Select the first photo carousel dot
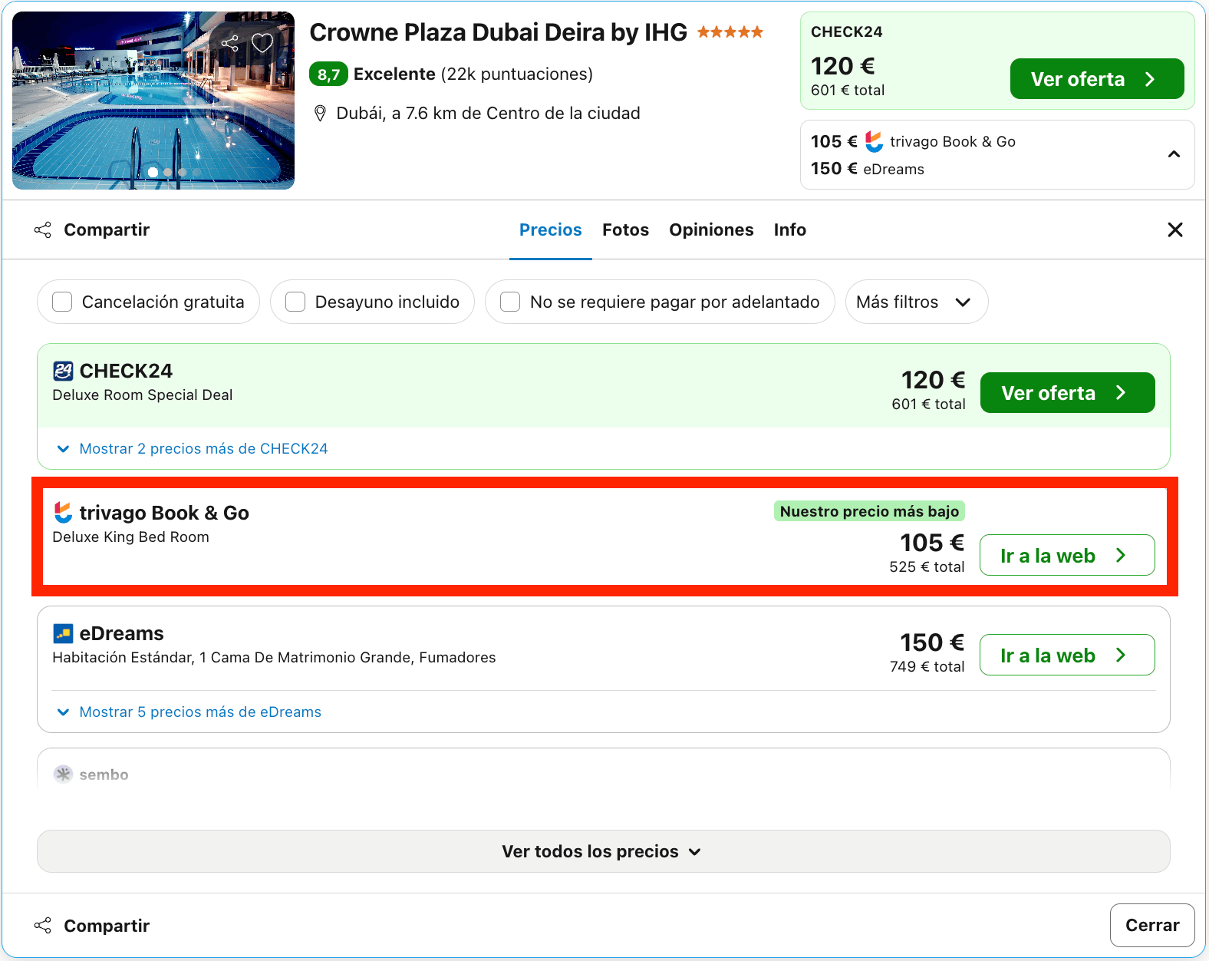 153,172
